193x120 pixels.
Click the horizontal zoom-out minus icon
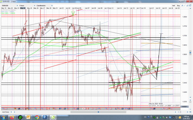pyautogui.click(x=178, y=112)
